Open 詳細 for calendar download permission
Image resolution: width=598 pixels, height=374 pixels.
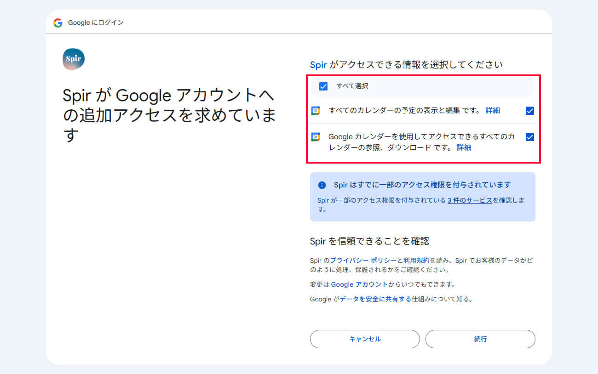464,147
